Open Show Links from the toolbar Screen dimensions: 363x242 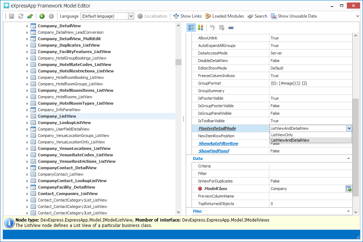click(x=187, y=16)
